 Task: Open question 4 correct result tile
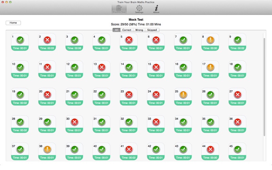click(x=101, y=42)
